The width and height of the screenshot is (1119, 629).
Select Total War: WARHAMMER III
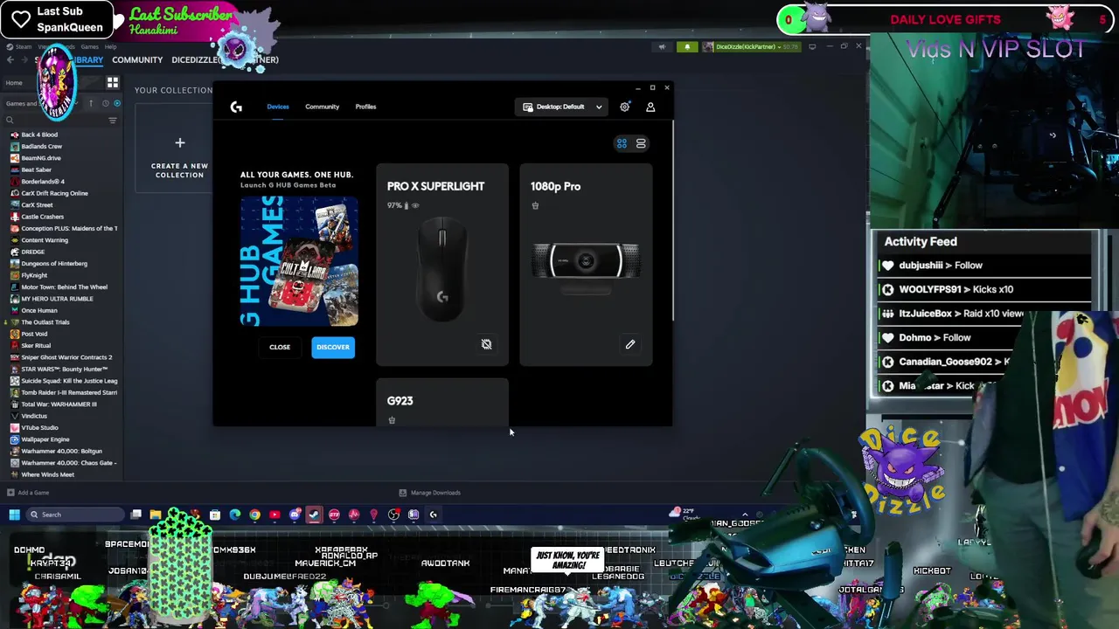tap(59, 404)
